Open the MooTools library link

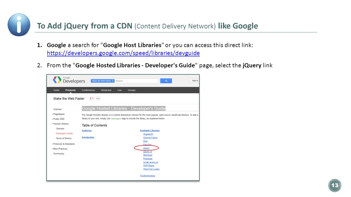[148, 155]
